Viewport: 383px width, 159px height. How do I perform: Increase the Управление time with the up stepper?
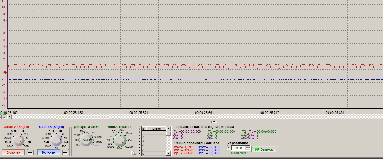tap(248, 147)
